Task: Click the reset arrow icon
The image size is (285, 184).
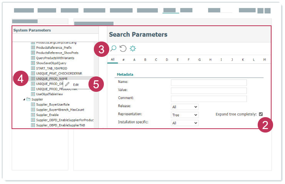Action: pyautogui.click(x=123, y=48)
